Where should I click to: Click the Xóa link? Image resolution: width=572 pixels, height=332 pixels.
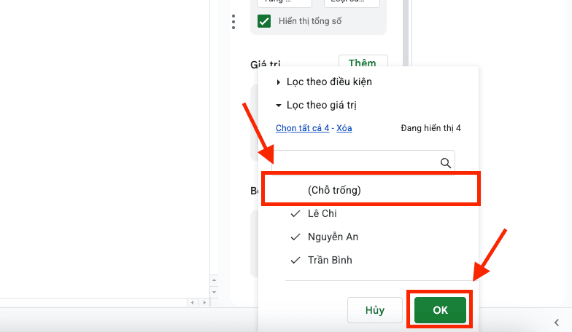(344, 128)
